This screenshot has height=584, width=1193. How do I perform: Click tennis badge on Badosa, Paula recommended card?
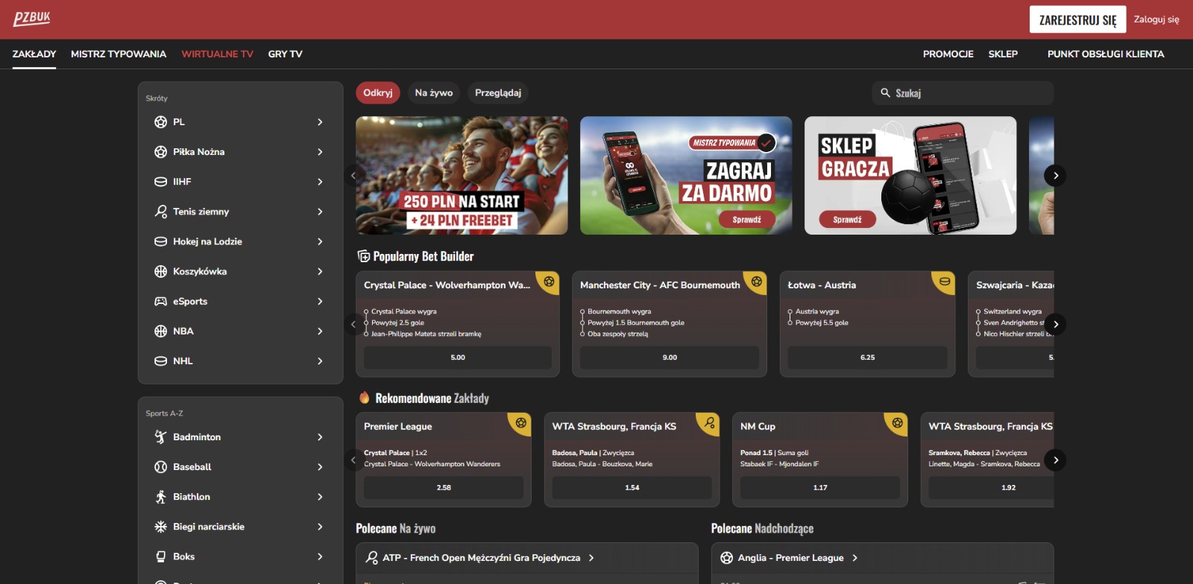(709, 423)
